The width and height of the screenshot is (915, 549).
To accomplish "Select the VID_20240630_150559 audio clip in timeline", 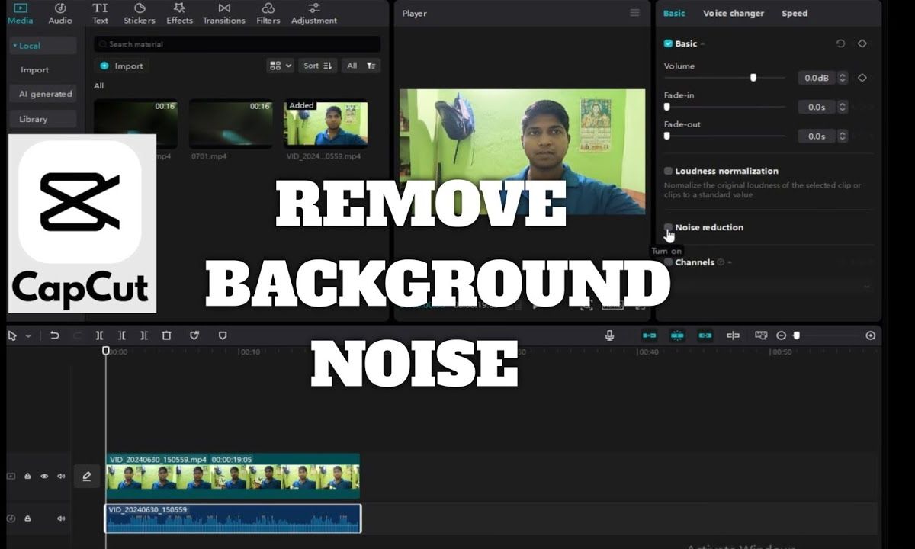I will (233, 518).
